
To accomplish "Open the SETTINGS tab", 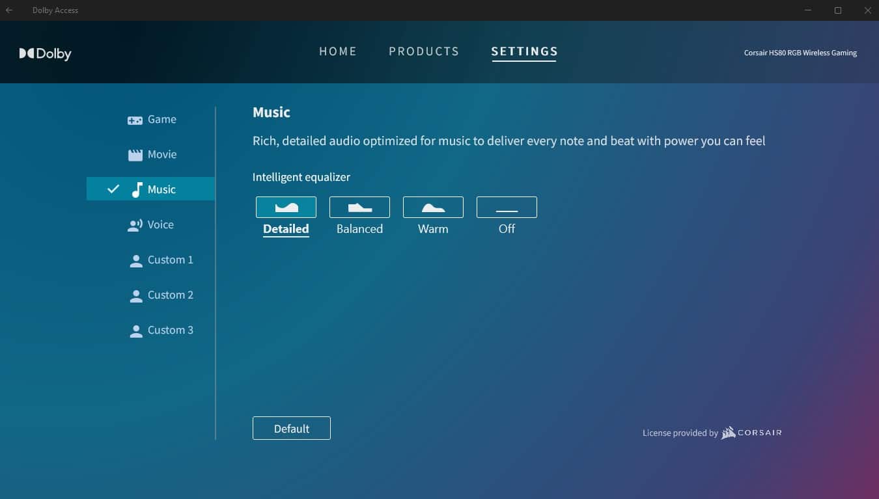I will (524, 51).
